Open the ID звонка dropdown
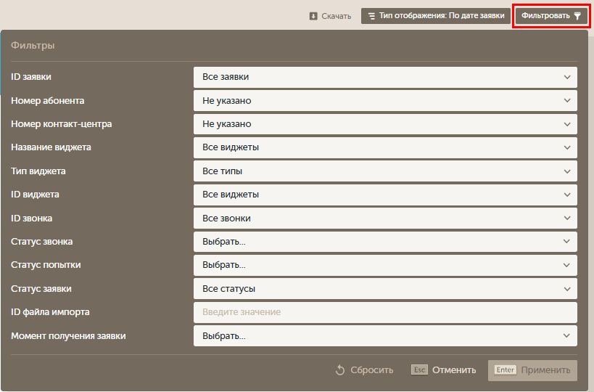Viewport: 594px width, 392px height. [x=384, y=218]
